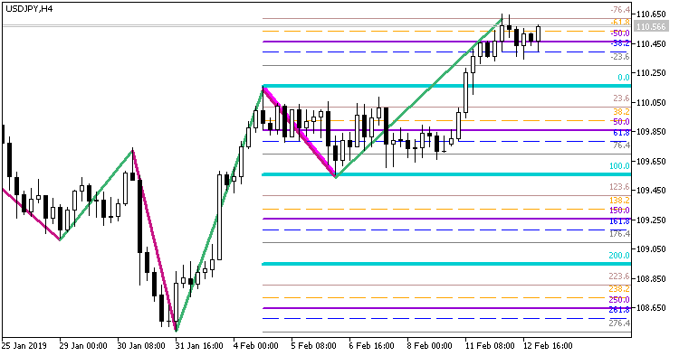Click the 29 Jan 00:00 time label
679x356 pixels.
(x=83, y=346)
